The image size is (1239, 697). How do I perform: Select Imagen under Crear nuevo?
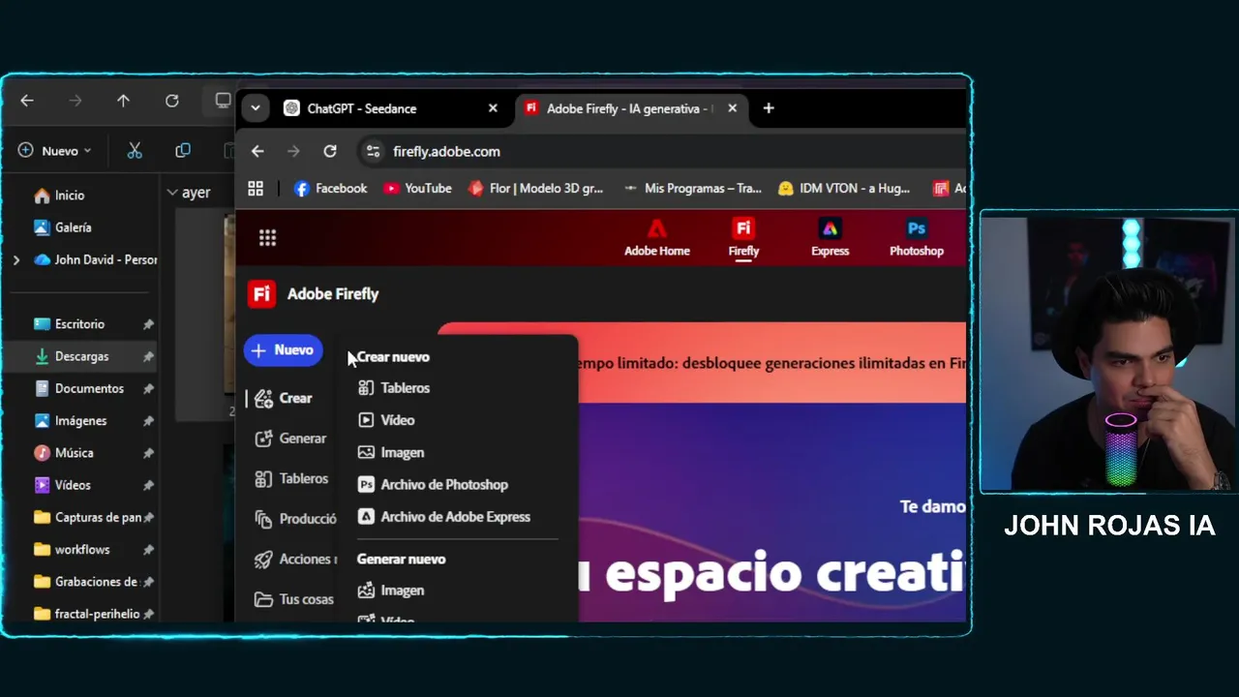(x=391, y=452)
